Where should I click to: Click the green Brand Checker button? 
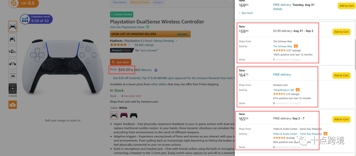coord(121,14)
